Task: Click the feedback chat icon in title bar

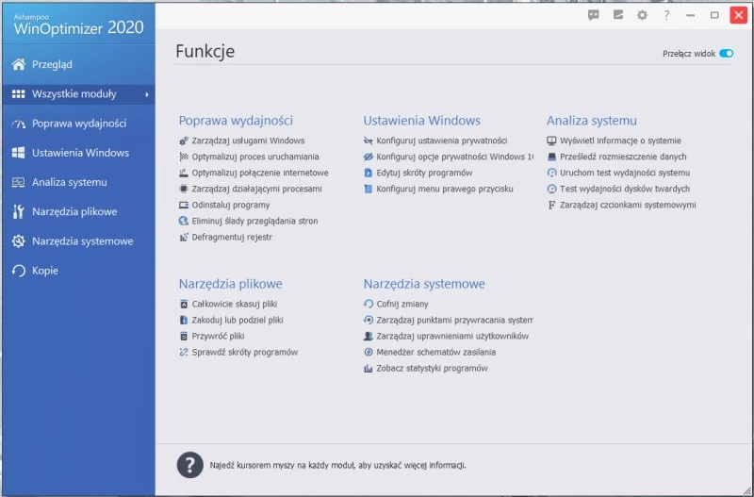Action: point(594,15)
